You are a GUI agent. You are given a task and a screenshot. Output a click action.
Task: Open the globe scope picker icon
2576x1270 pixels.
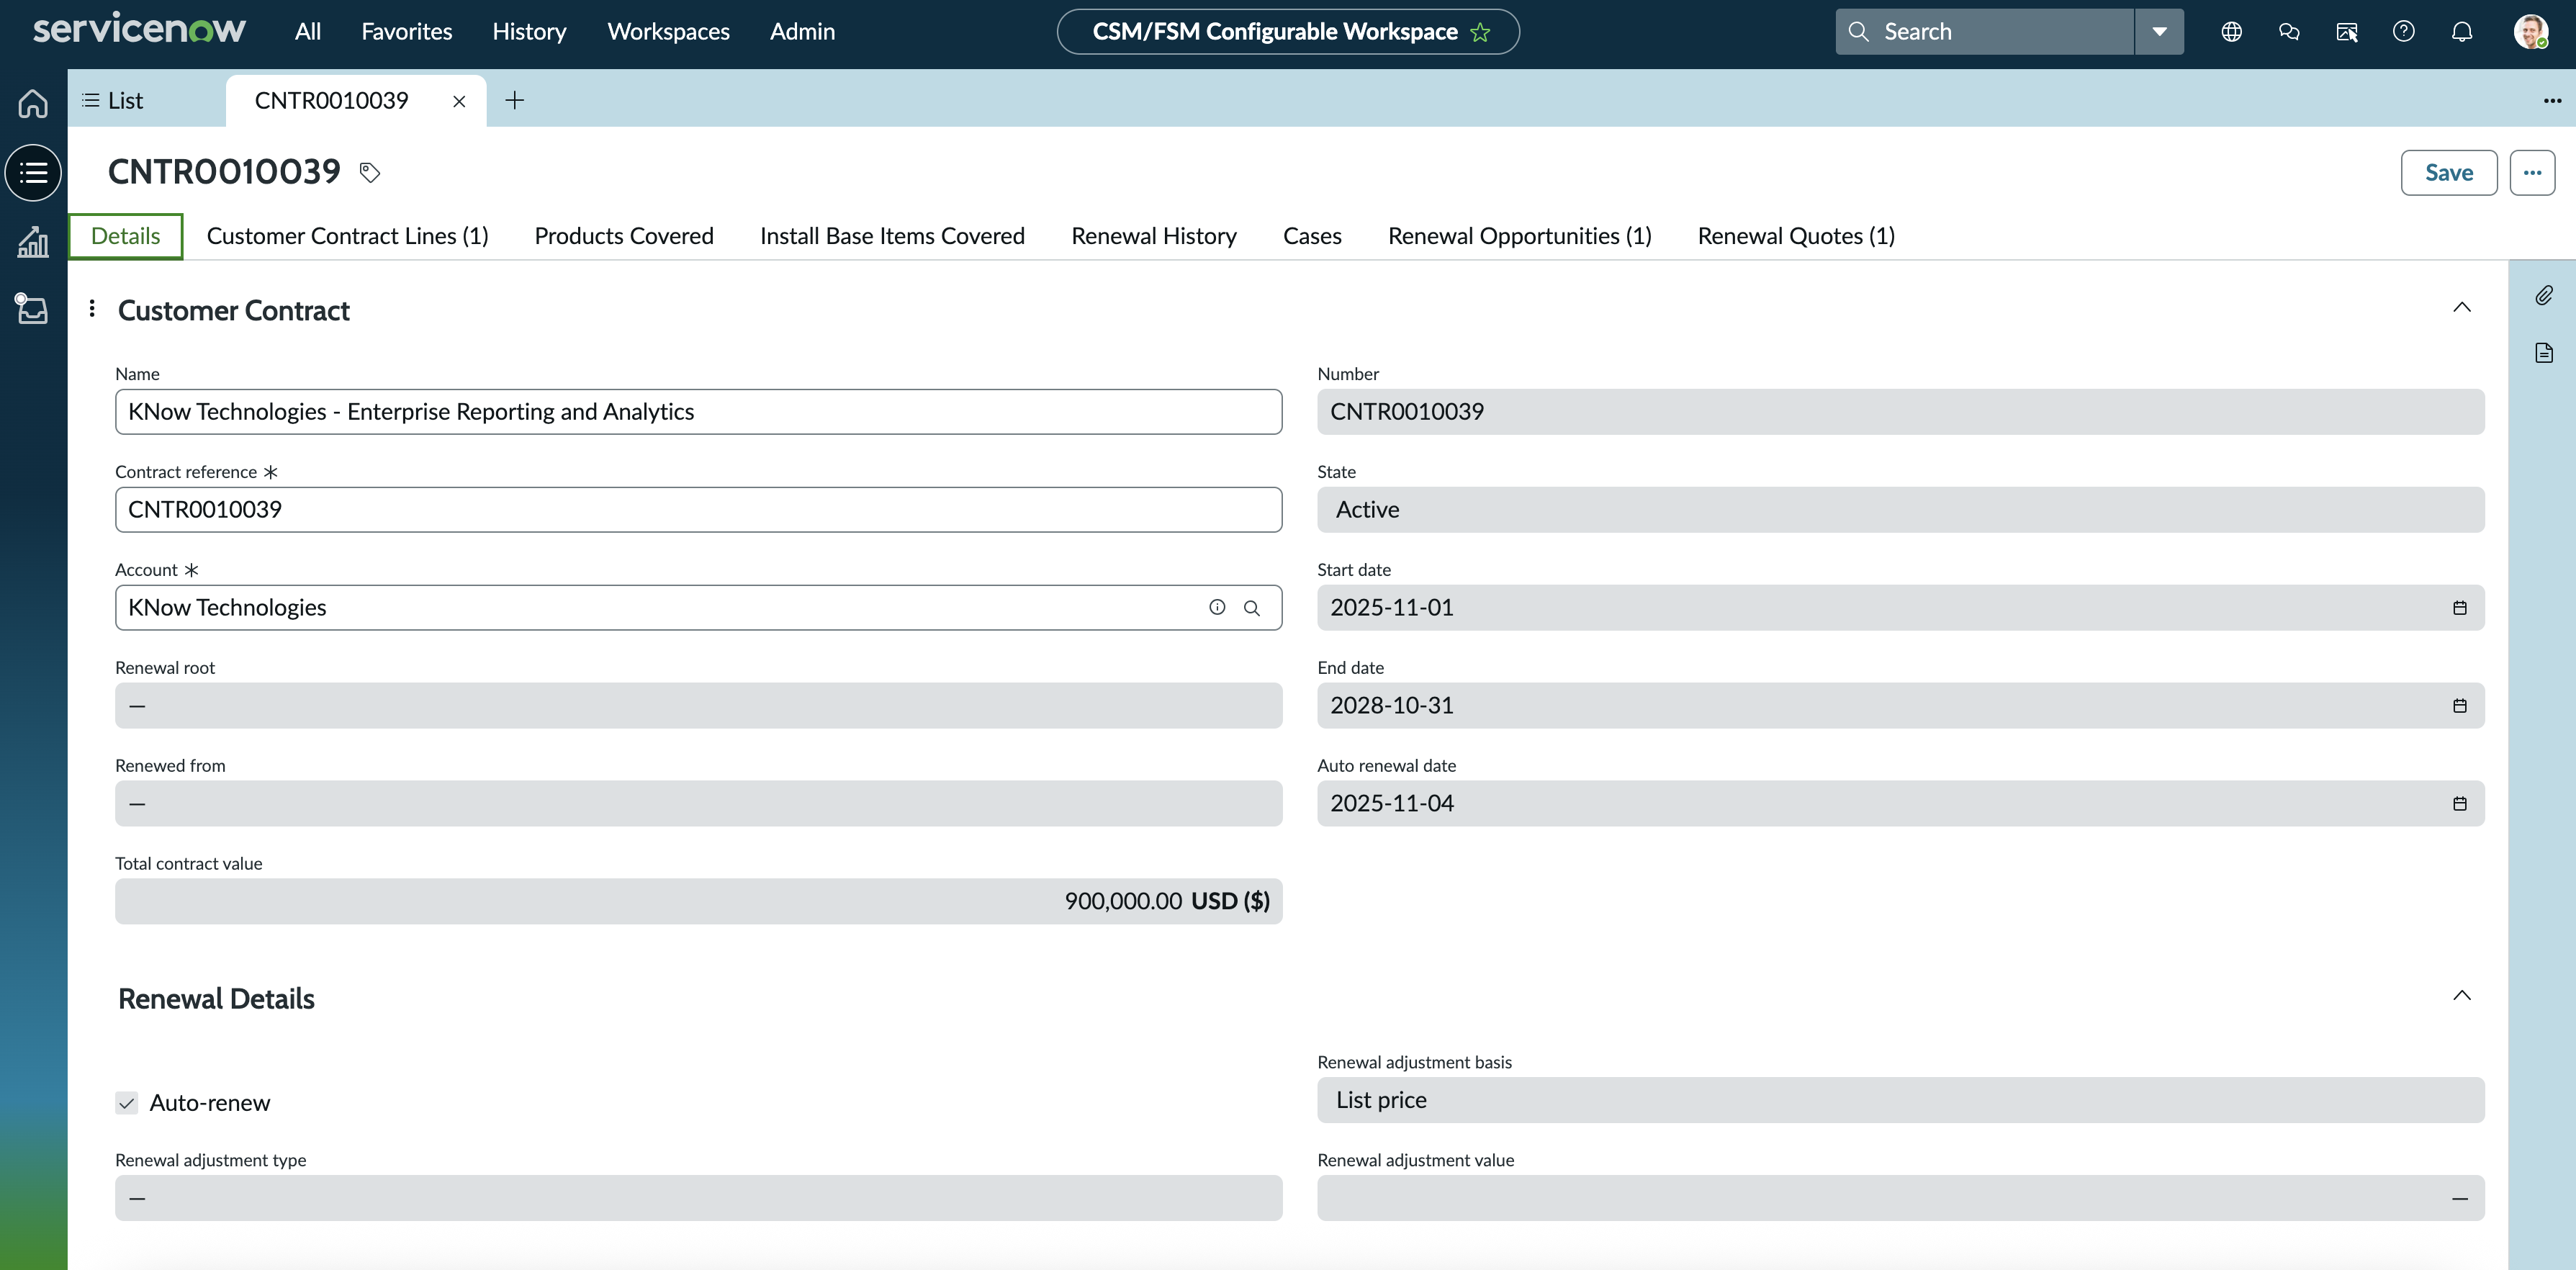pos(2231,32)
